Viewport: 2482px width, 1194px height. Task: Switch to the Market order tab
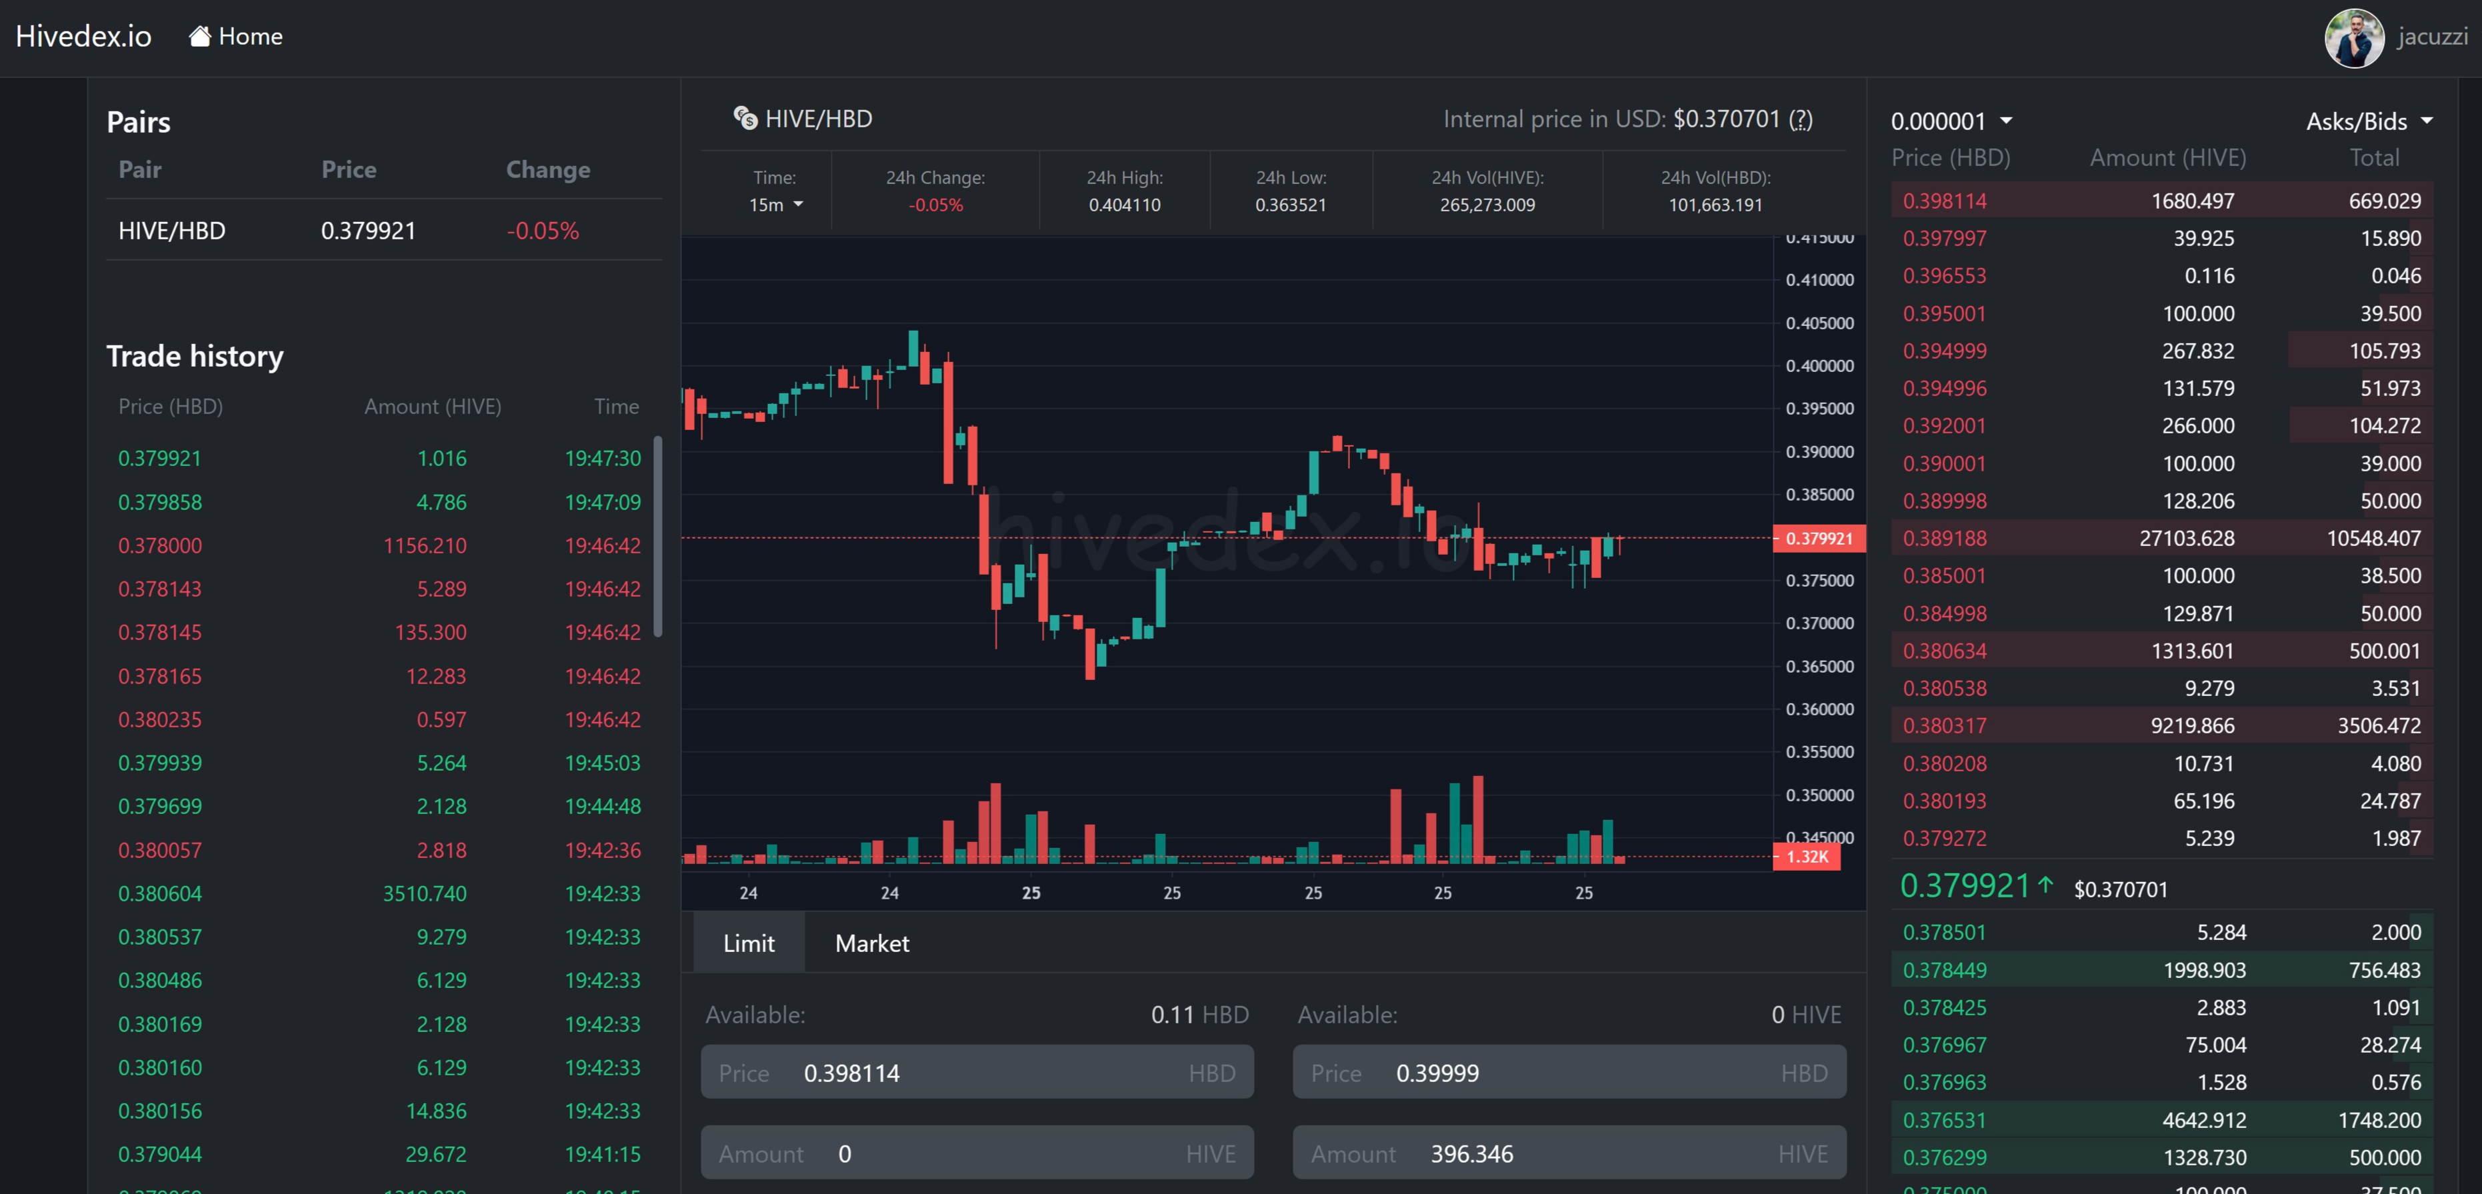click(872, 943)
